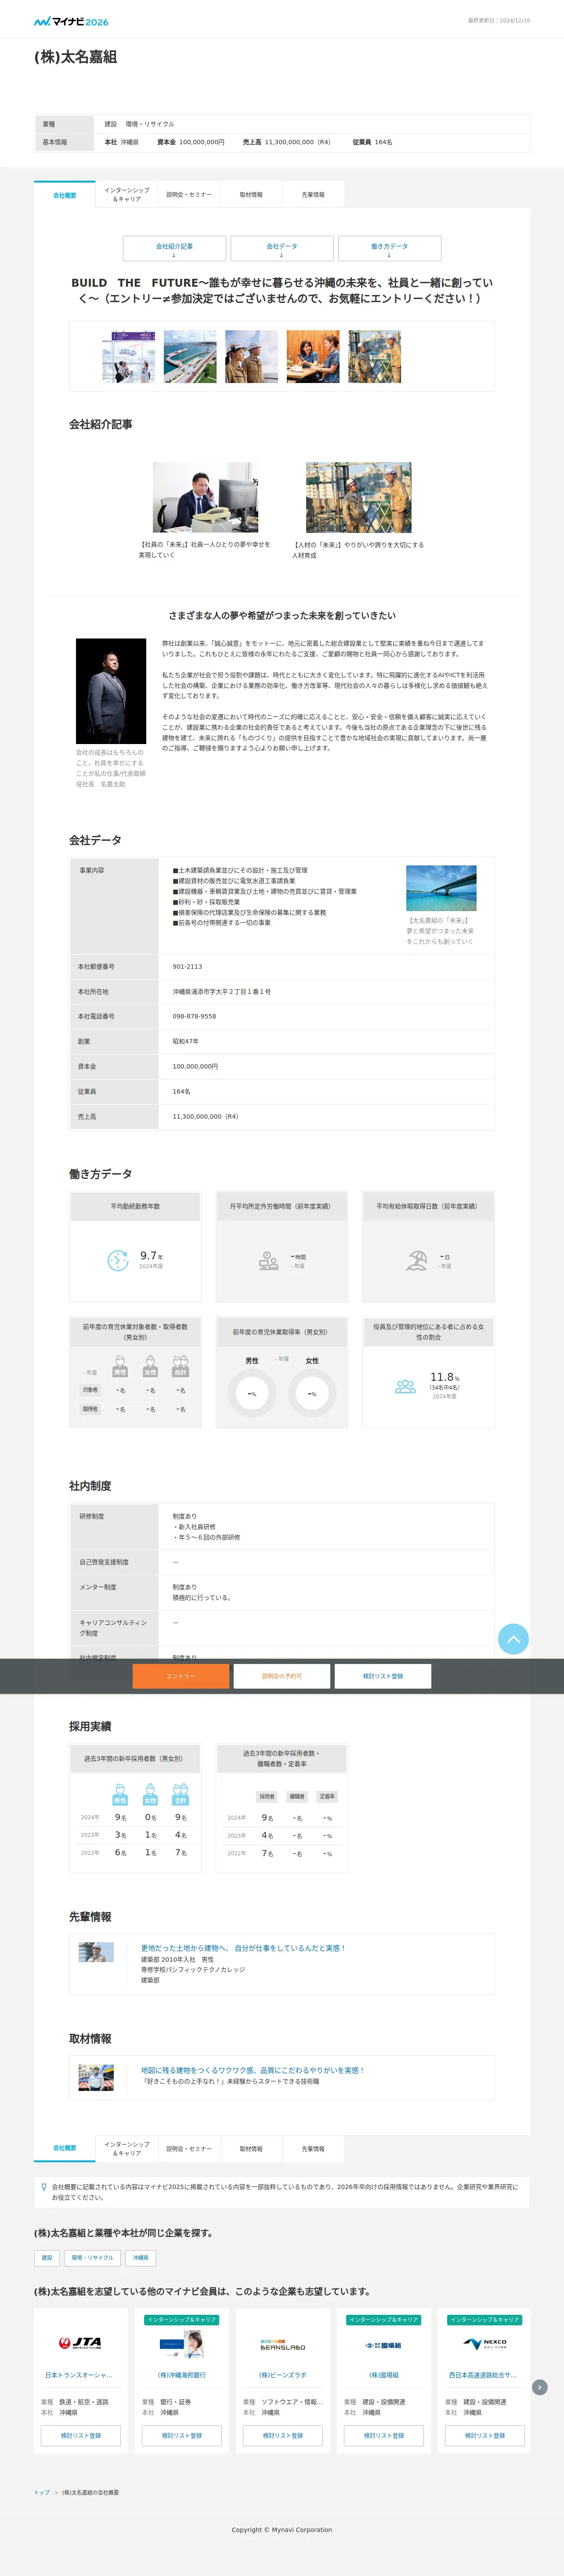Open the bottom 取材情報 tab
564x2576 pixels.
pos(250,2148)
